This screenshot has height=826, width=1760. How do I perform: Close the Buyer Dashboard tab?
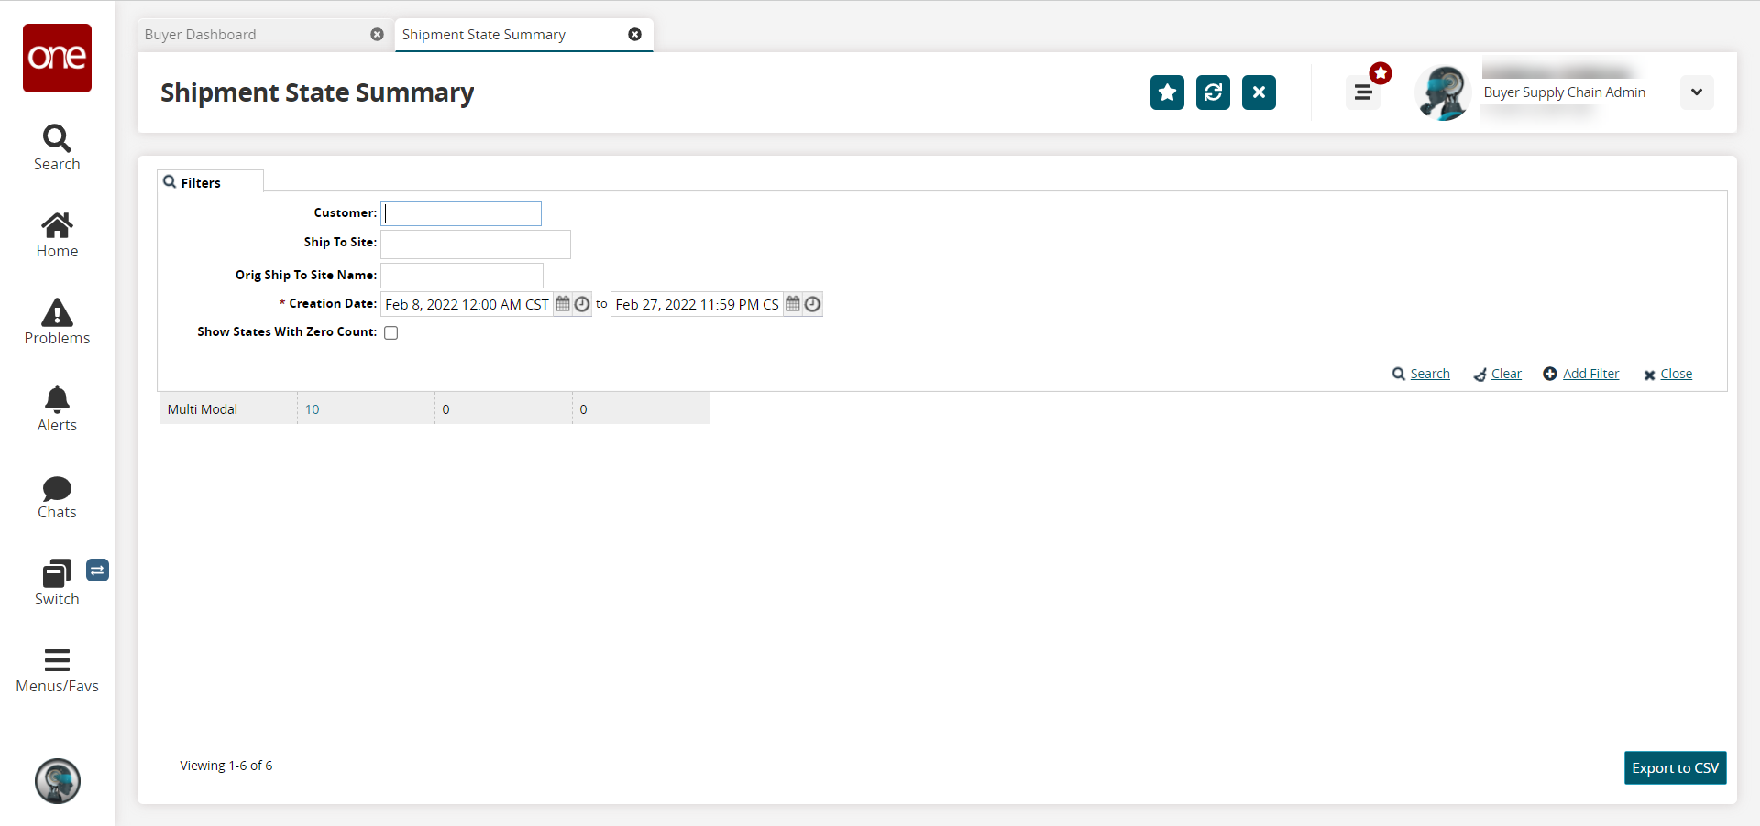click(x=377, y=34)
